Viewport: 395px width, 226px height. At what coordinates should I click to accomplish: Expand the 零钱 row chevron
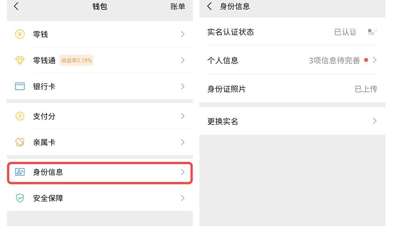point(183,34)
